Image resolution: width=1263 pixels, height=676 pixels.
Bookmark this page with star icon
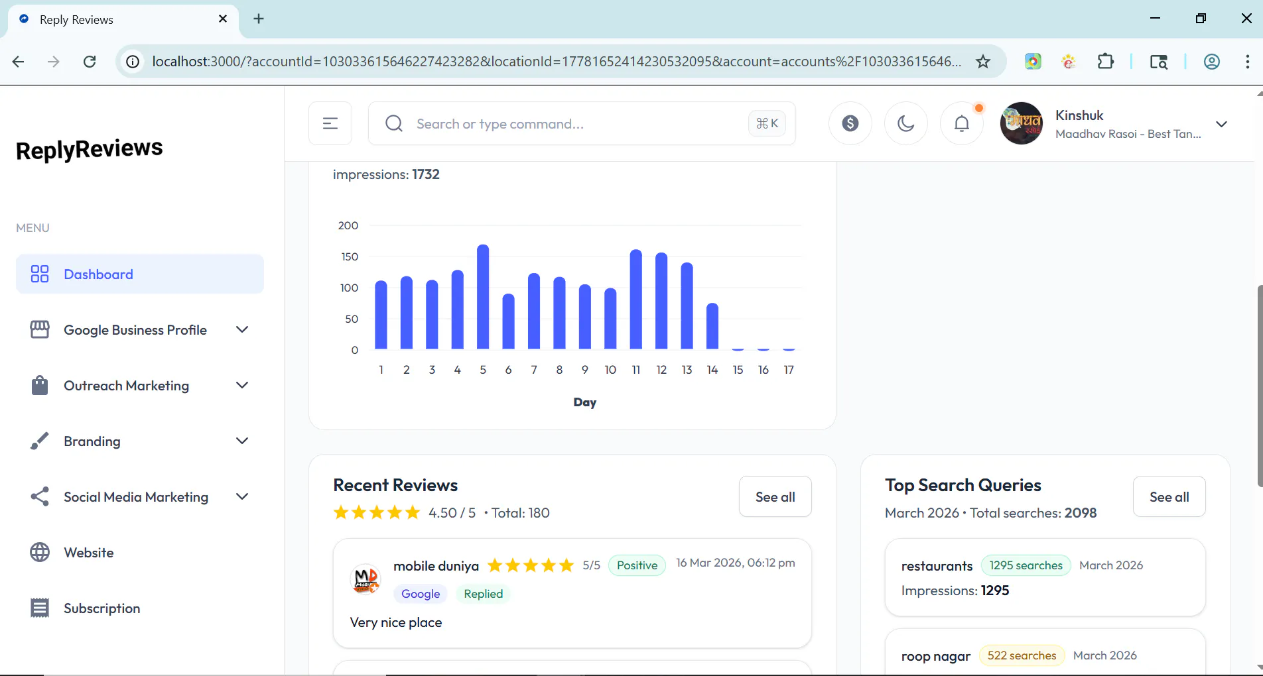point(983,62)
